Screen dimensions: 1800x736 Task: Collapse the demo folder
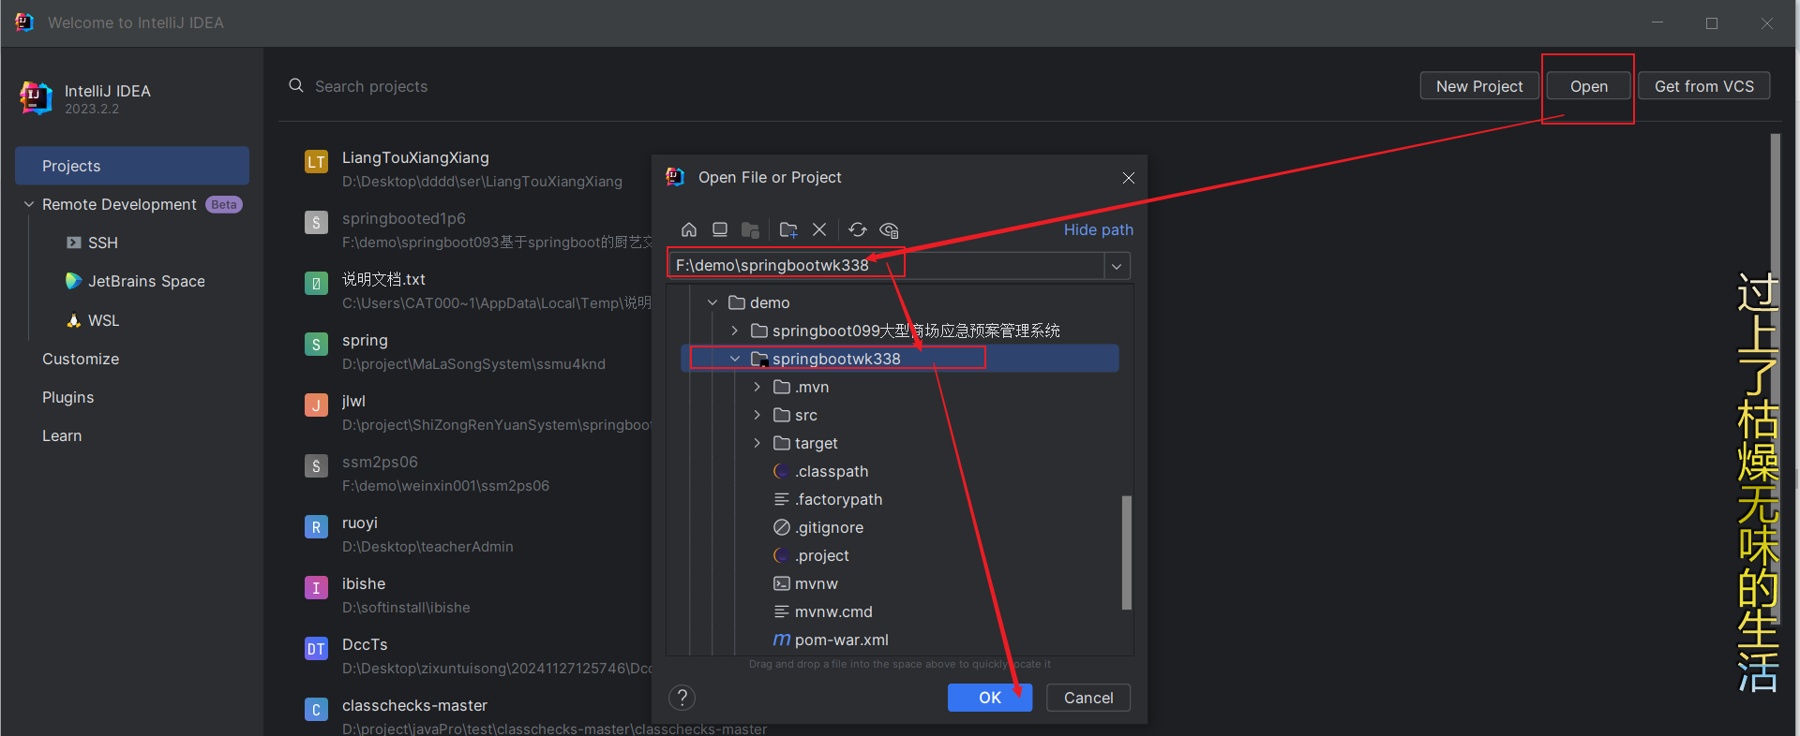tap(712, 302)
